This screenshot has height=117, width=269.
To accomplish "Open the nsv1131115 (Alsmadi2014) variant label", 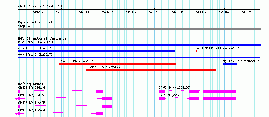I will pyautogui.click(x=218, y=48).
